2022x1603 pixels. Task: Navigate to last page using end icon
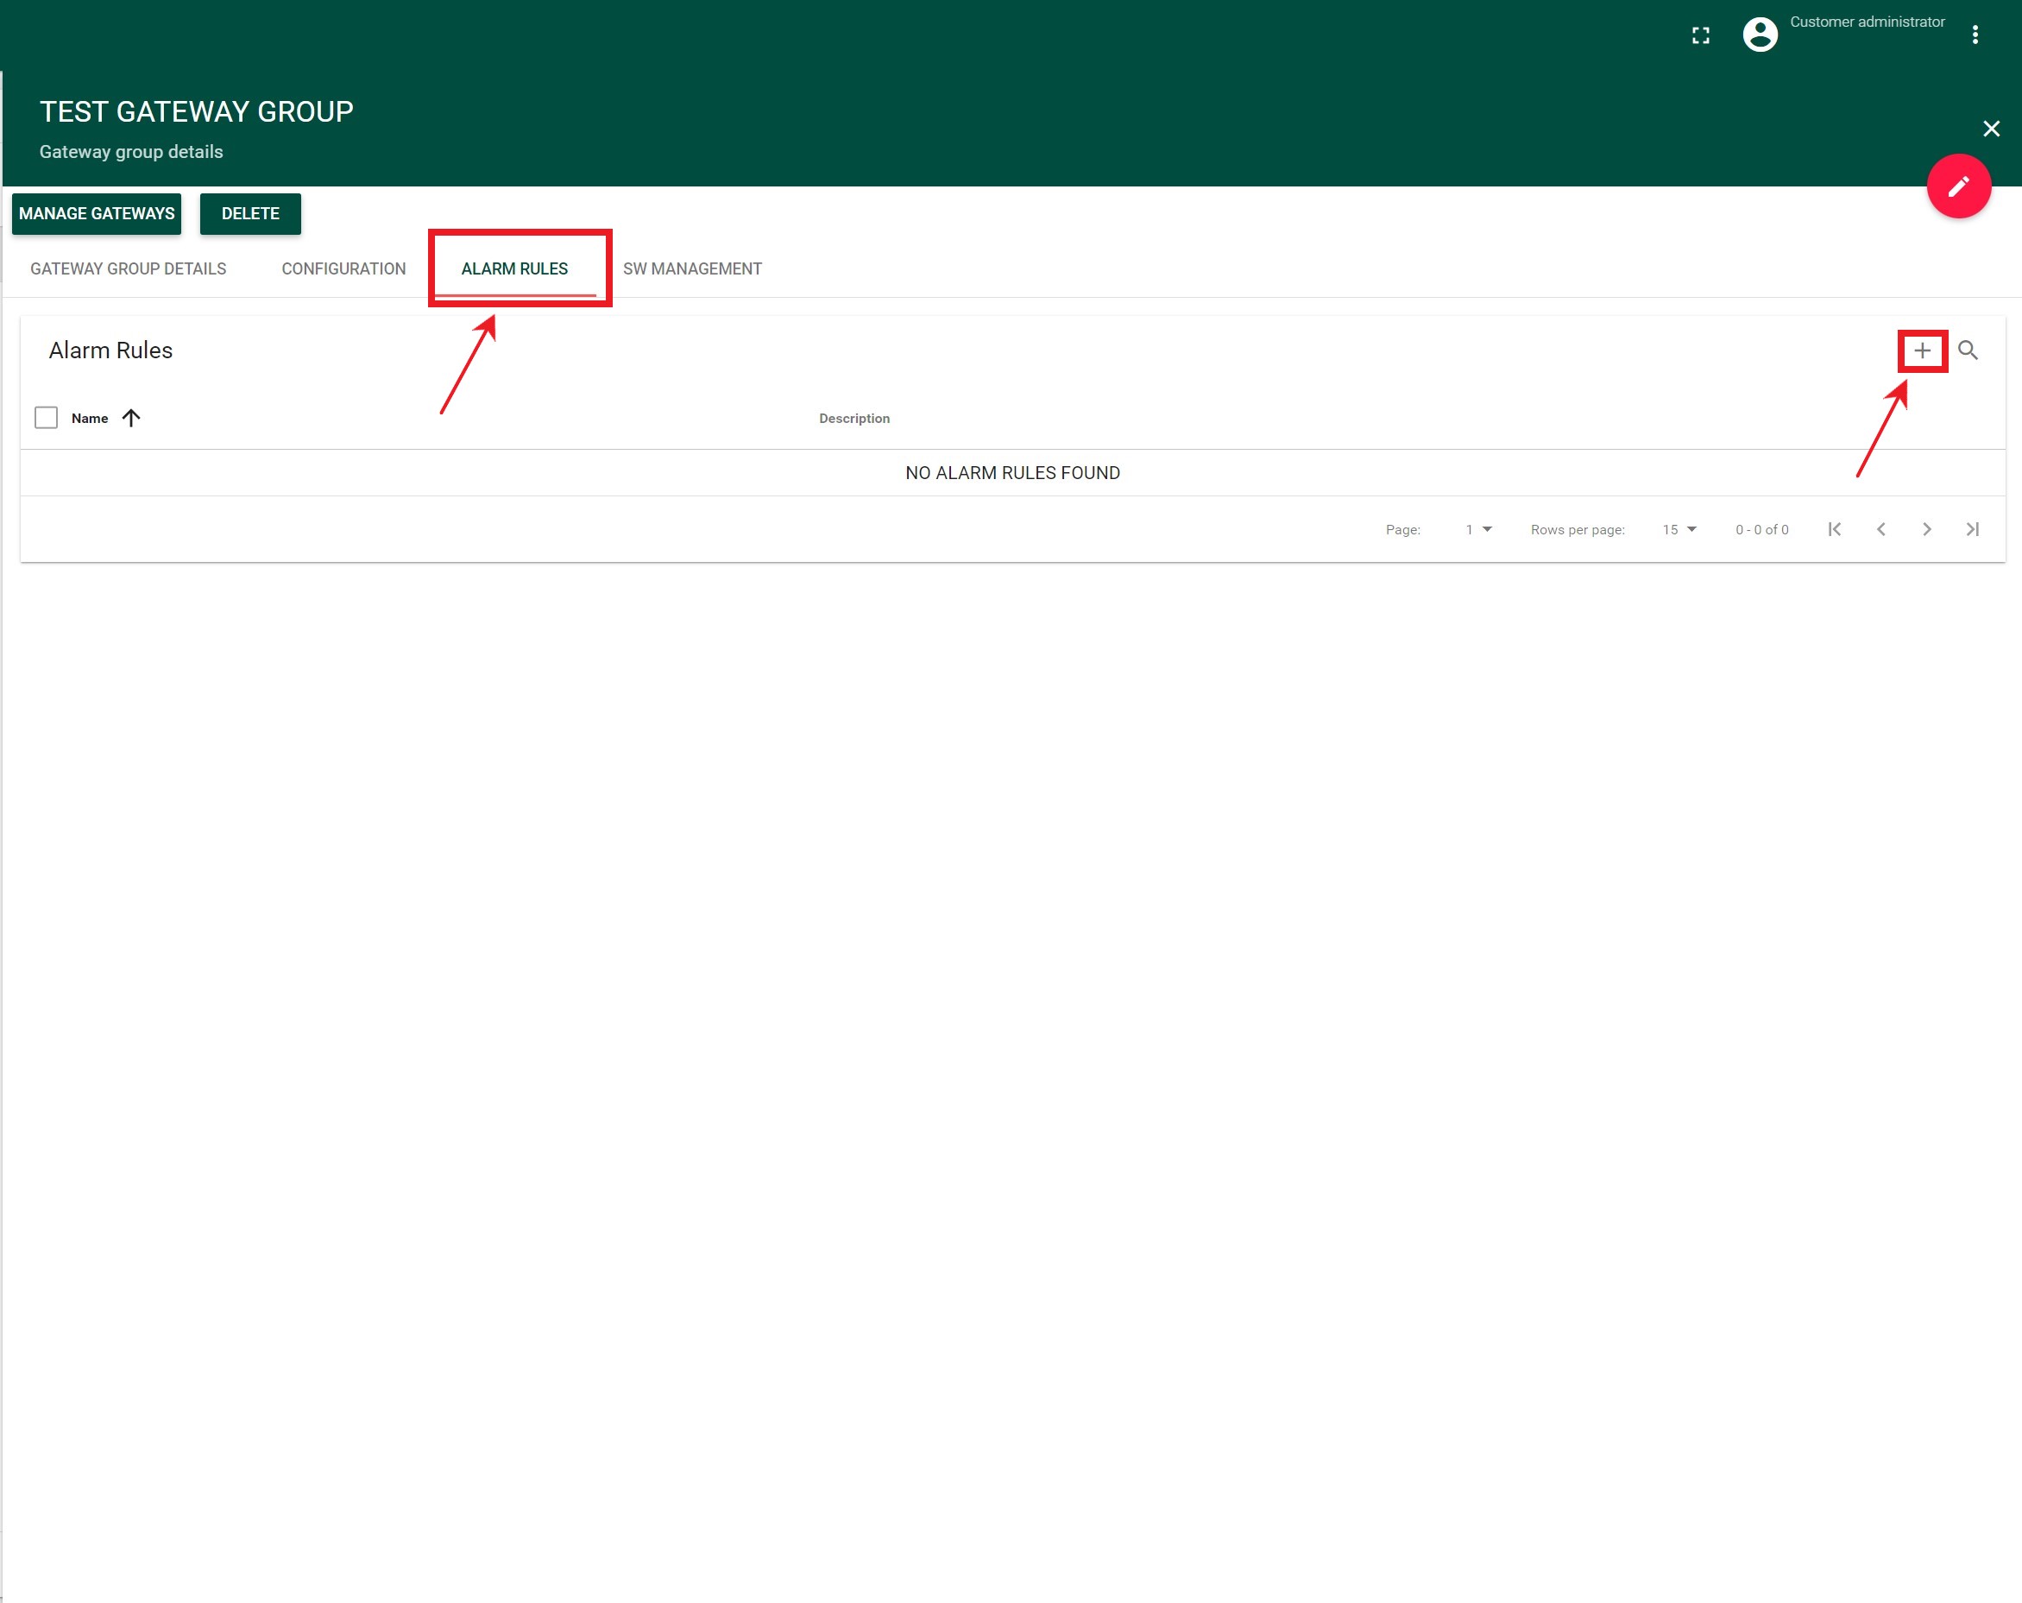[1975, 529]
